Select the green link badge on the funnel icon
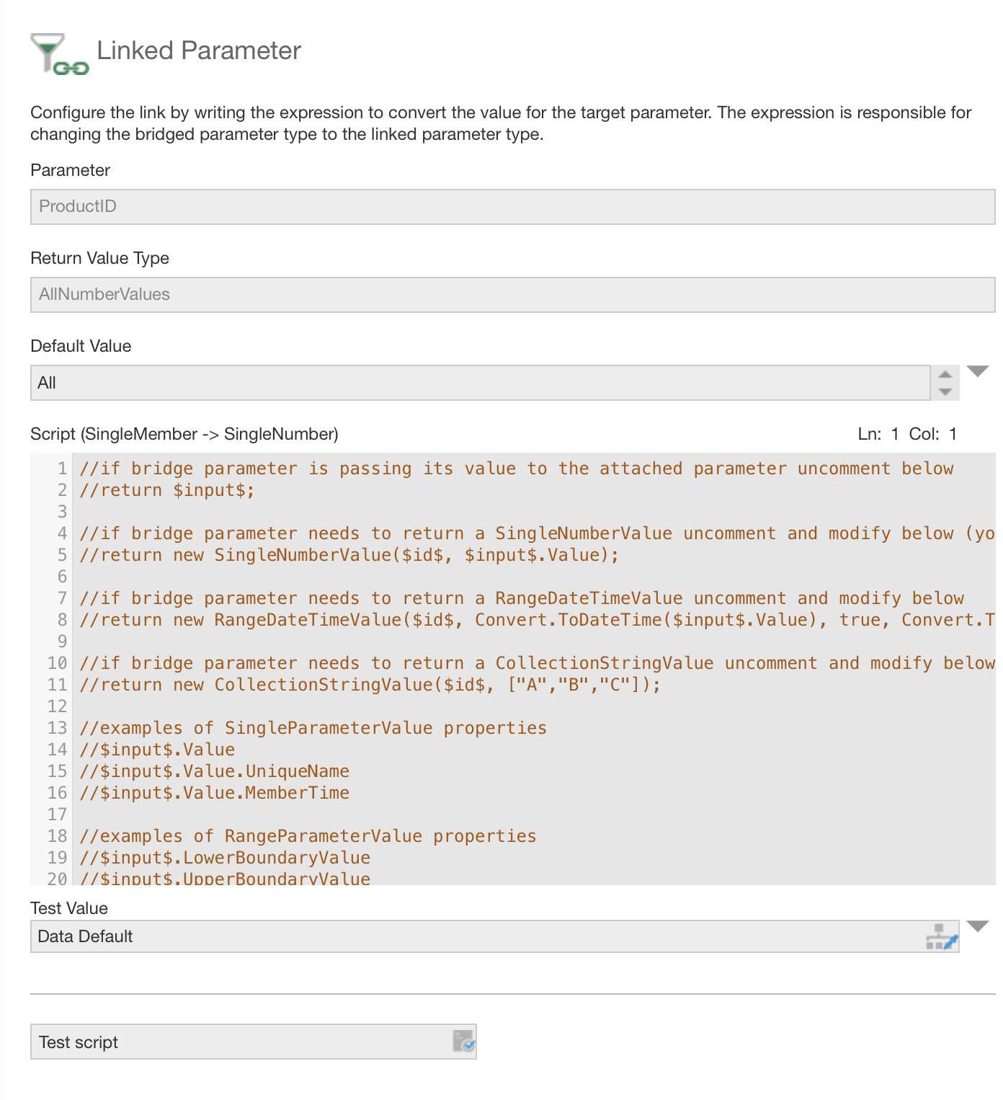 point(72,68)
